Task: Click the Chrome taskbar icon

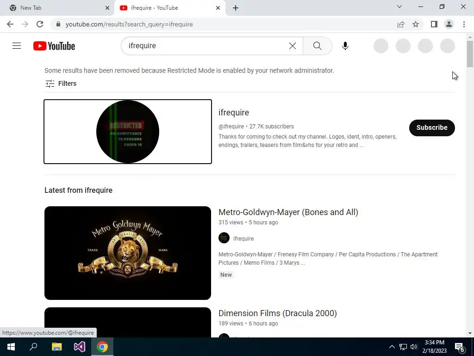Action: coord(102,347)
